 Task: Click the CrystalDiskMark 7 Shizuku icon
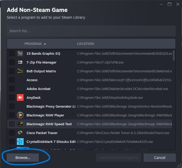coord(20,142)
